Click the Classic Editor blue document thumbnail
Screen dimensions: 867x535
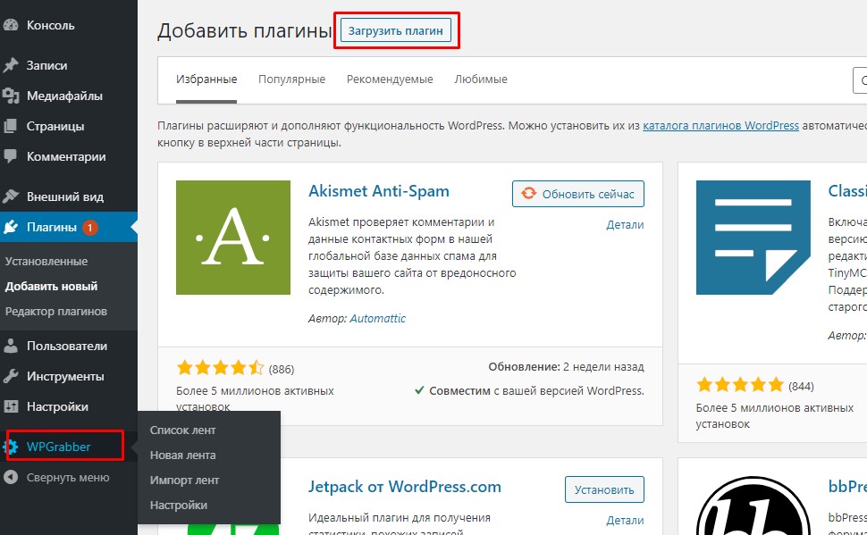pyautogui.click(x=753, y=237)
